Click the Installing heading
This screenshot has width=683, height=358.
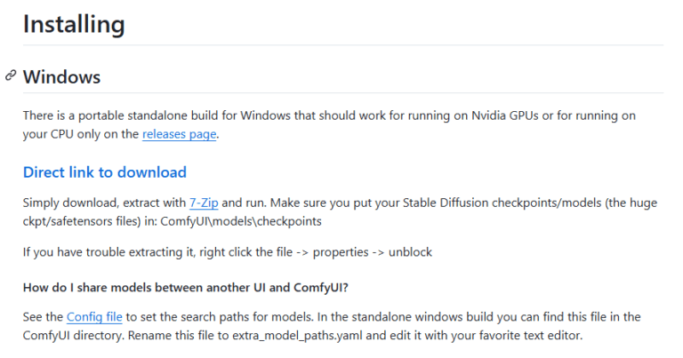click(74, 24)
